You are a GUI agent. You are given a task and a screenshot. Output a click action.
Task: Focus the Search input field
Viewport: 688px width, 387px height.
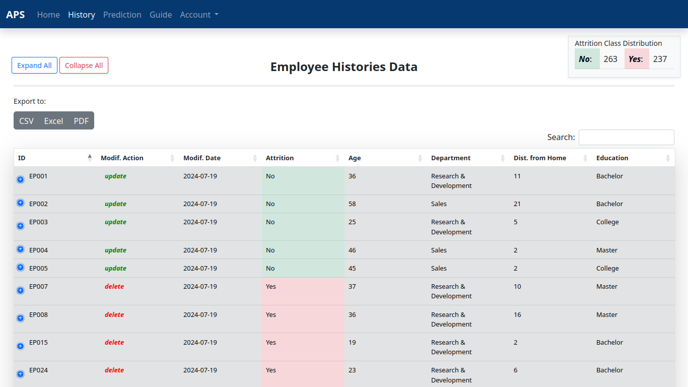(627, 137)
